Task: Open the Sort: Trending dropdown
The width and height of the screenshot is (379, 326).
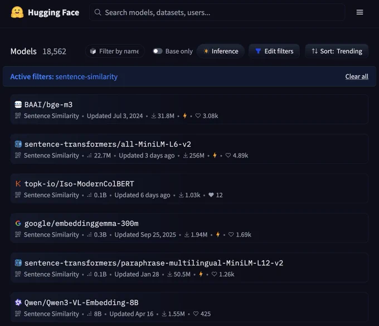Action: click(x=337, y=51)
